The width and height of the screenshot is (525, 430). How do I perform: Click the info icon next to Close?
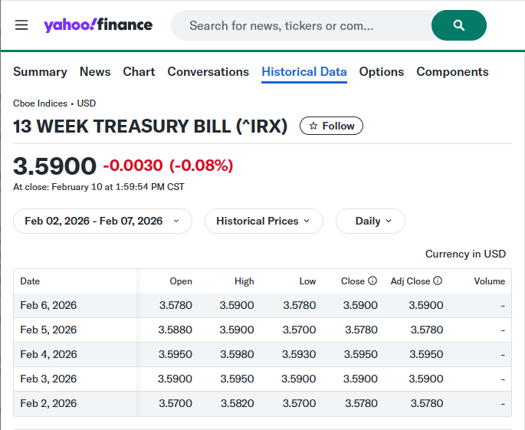click(372, 281)
